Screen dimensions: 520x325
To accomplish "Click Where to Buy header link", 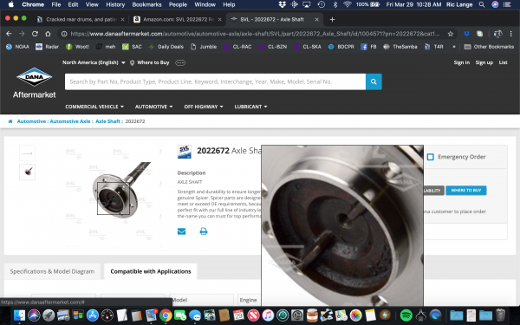I will [x=150, y=62].
